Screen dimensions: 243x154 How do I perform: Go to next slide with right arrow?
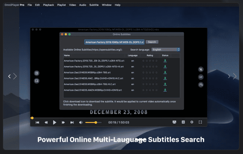coord(235,76)
